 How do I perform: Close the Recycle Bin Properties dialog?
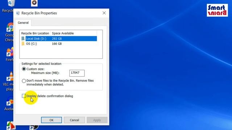point(104,13)
